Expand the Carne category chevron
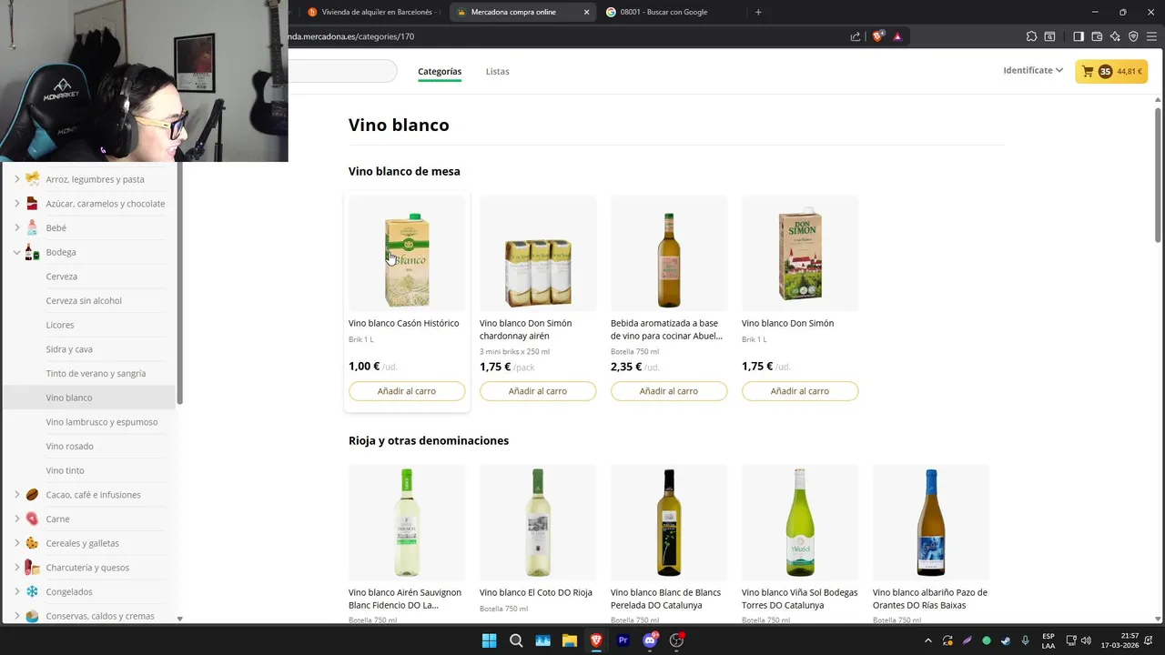The width and height of the screenshot is (1165, 655). tap(16, 519)
